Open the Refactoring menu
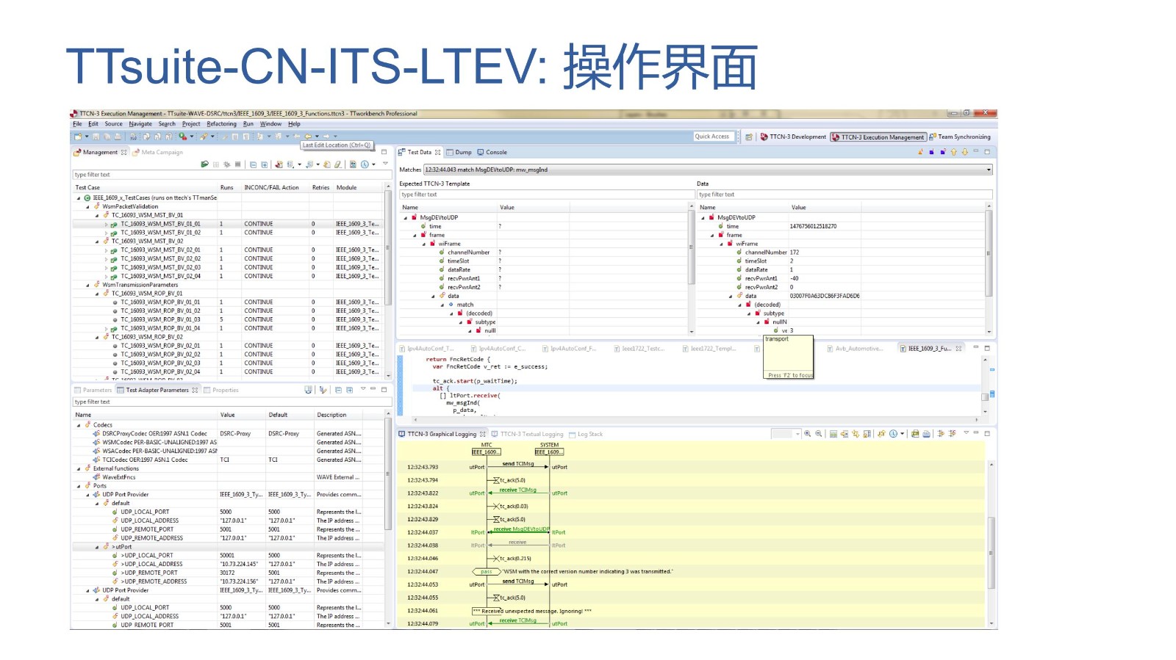The height and width of the screenshot is (660, 1176). coord(221,124)
